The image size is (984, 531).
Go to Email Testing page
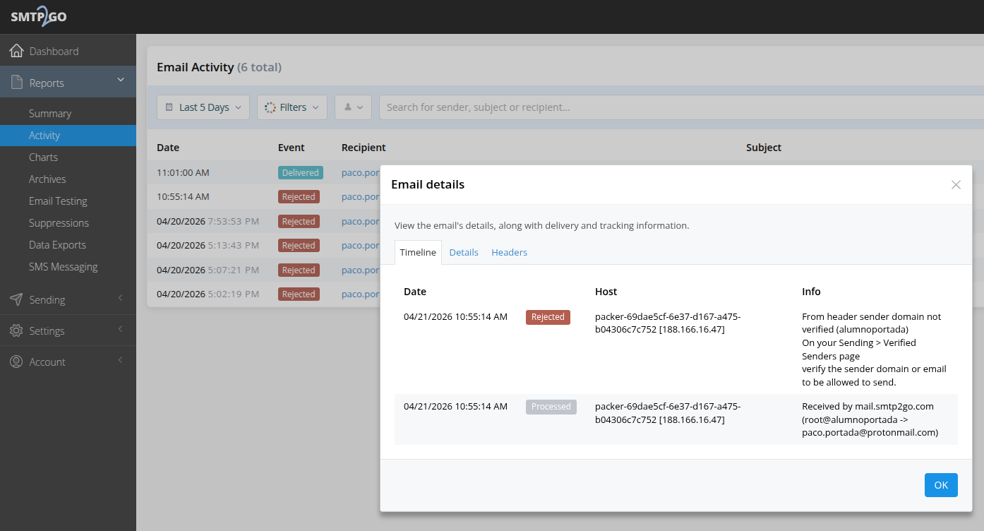click(x=58, y=201)
